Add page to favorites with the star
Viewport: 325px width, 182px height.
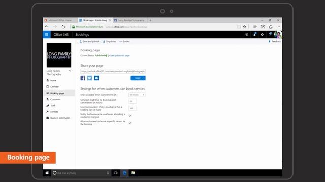pos(245,27)
